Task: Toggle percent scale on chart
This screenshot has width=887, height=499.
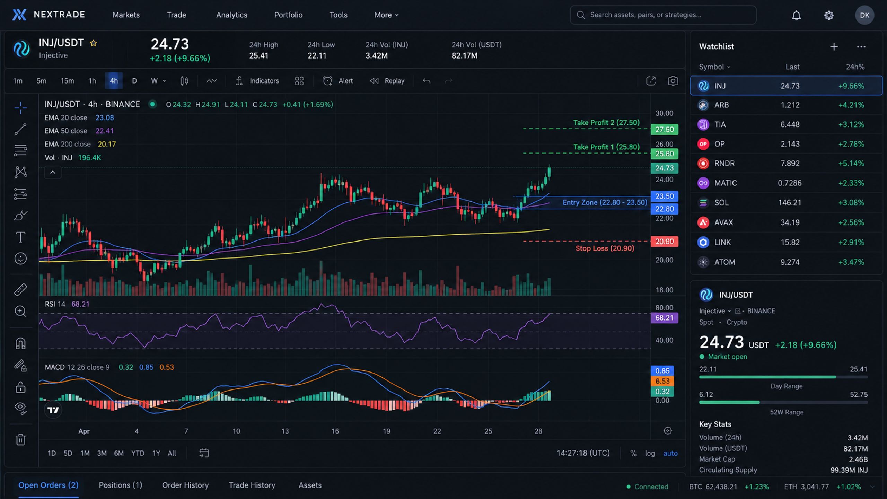Action: [x=633, y=453]
